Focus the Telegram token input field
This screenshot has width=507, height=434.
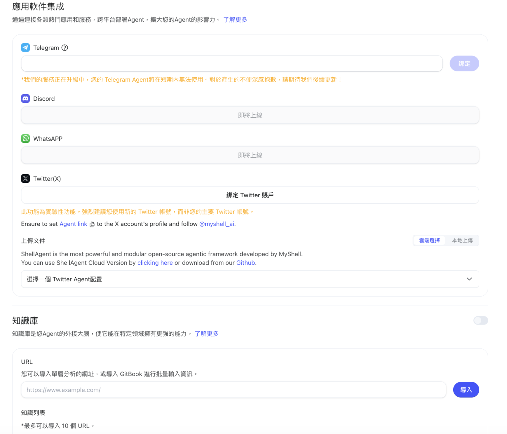pos(232,63)
